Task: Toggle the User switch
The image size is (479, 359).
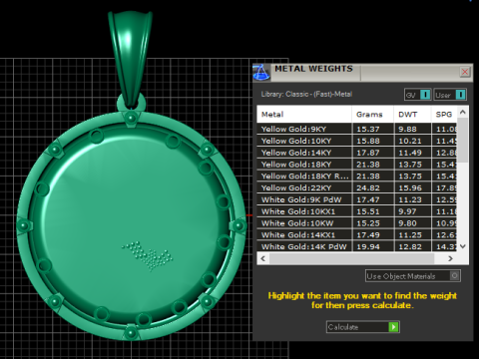Action: click(x=450, y=95)
